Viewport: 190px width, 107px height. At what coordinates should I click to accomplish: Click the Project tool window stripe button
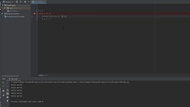coord(1,6)
